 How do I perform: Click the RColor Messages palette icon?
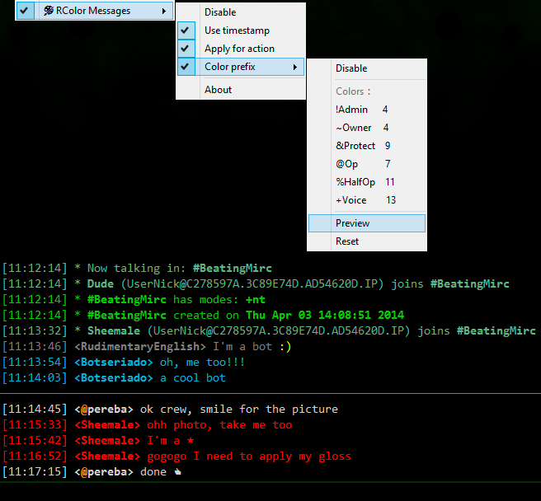pyautogui.click(x=49, y=11)
